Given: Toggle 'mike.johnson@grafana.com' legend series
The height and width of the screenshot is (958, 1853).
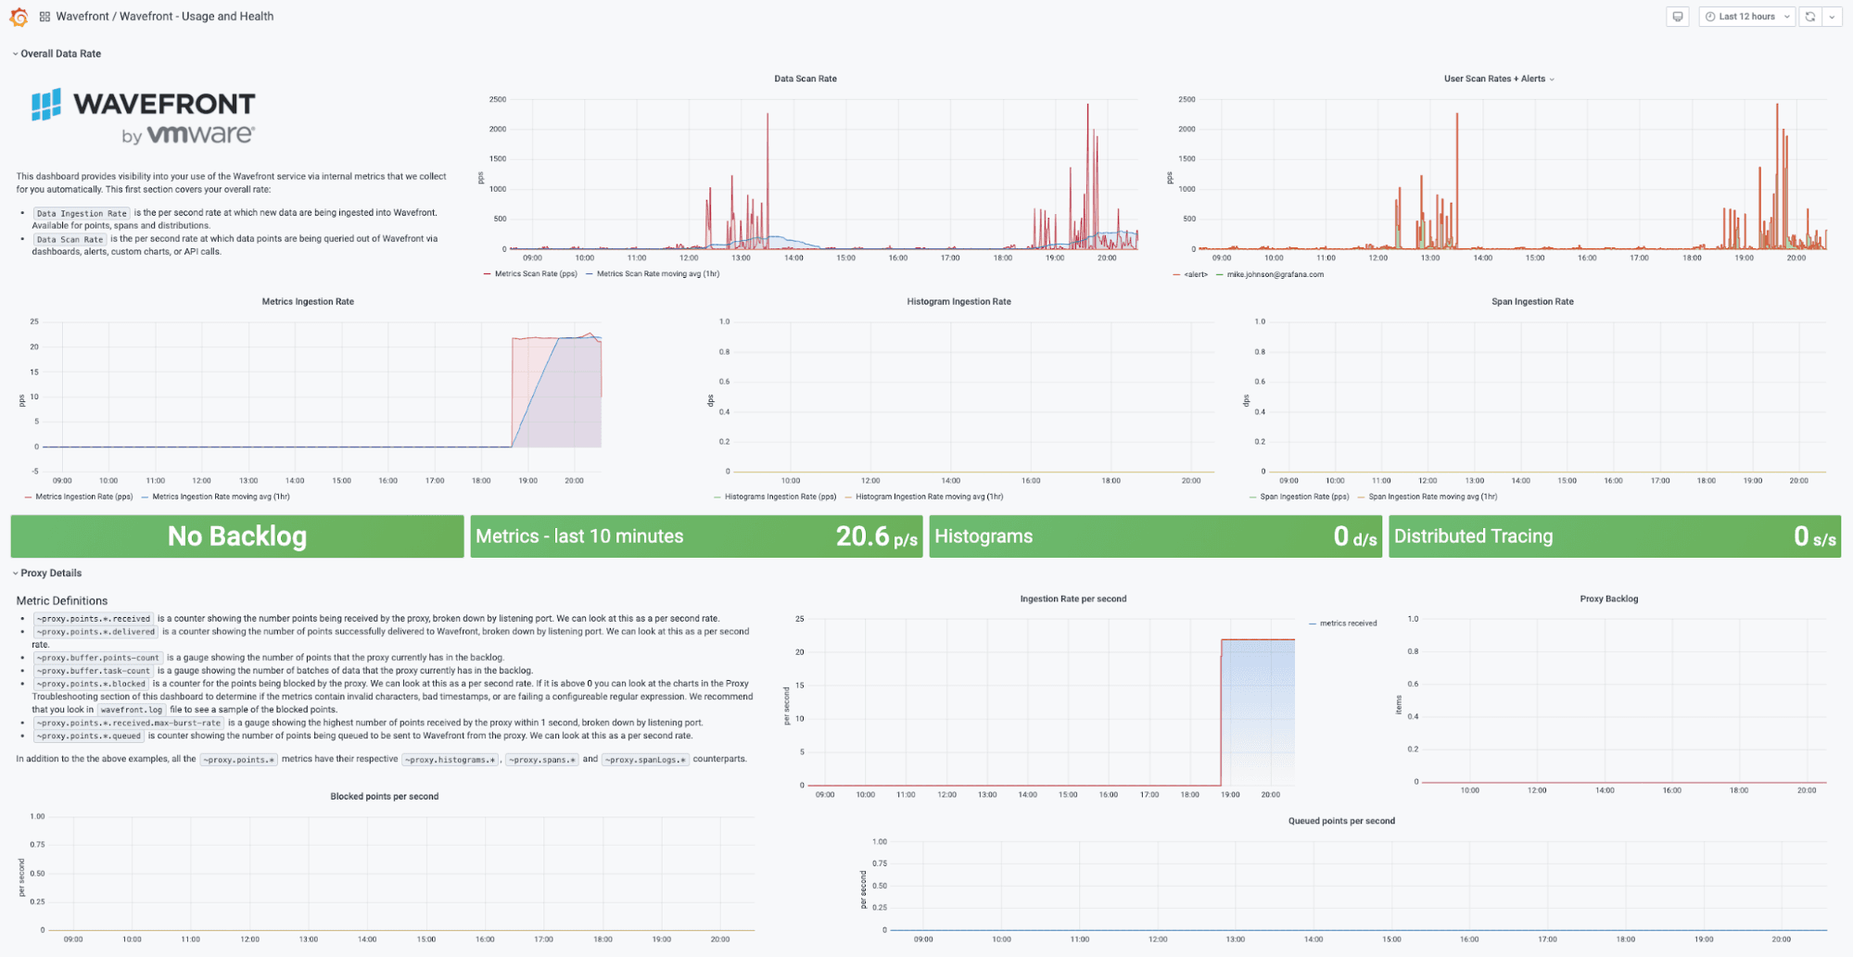Looking at the screenshot, I should coord(1276,275).
